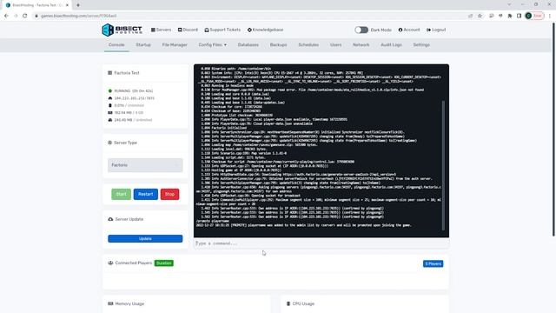Open the Backups tab
Screen dimensions: 556x313
278,44
